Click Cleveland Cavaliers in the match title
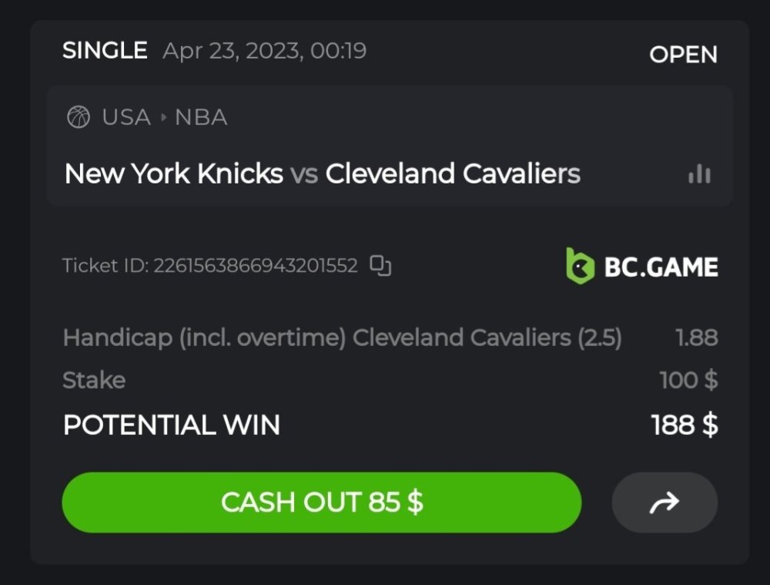The image size is (770, 585). coord(453,174)
